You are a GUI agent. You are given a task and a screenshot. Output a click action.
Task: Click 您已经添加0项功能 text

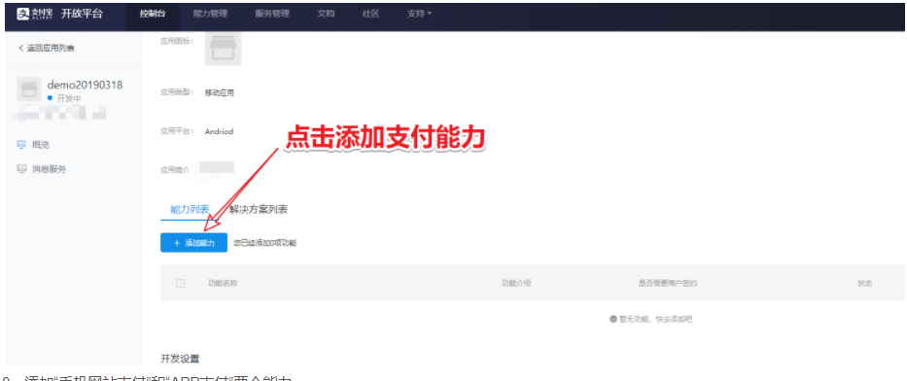(265, 243)
